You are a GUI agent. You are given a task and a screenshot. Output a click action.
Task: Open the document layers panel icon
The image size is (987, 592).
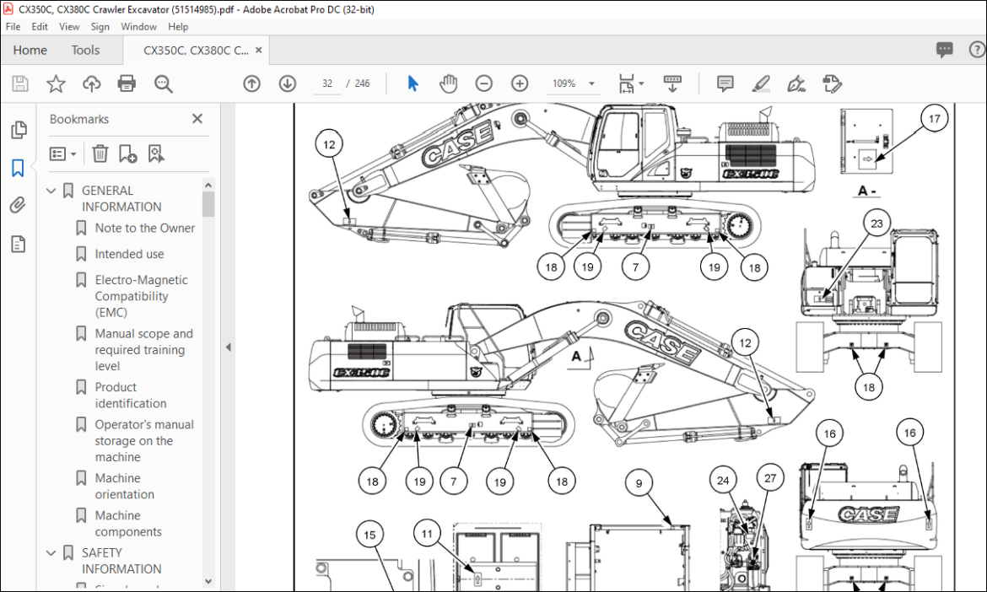coord(19,244)
